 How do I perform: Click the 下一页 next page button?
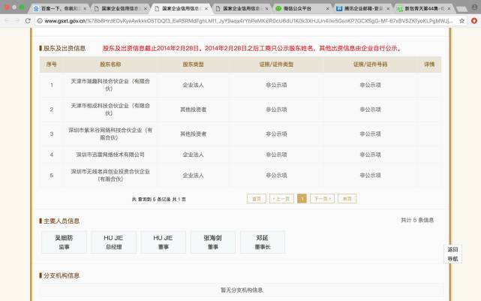click(322, 199)
